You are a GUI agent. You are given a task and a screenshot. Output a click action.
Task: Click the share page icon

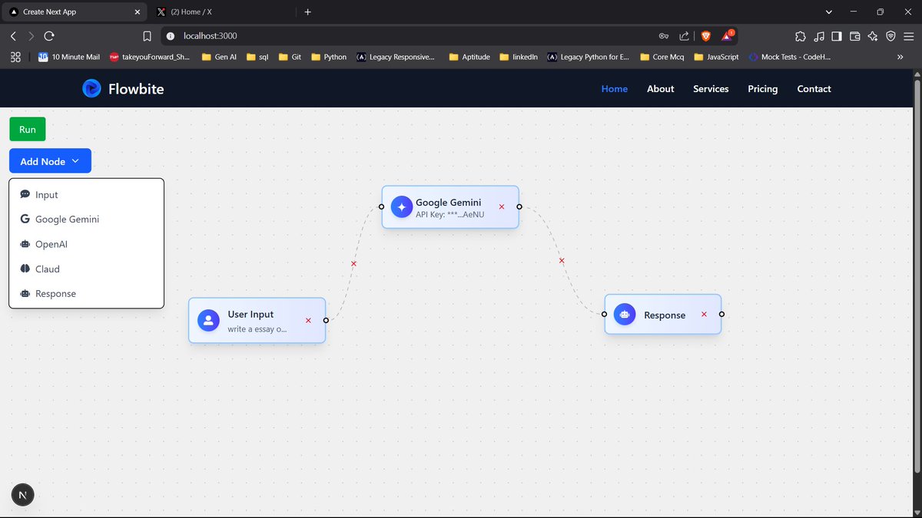pyautogui.click(x=684, y=36)
